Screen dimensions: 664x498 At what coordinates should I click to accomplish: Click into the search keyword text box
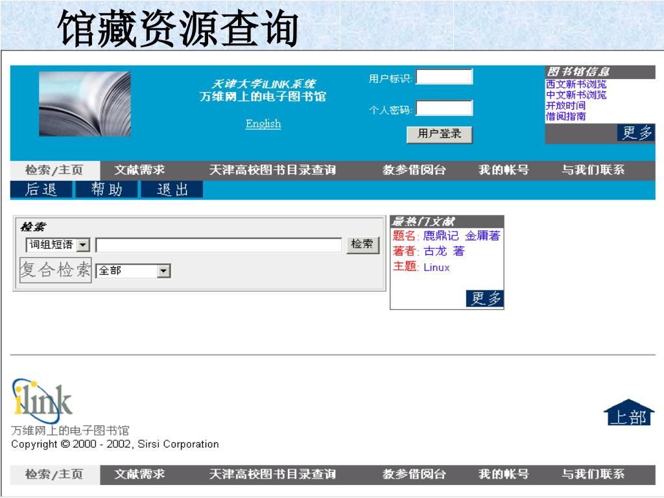[219, 244]
